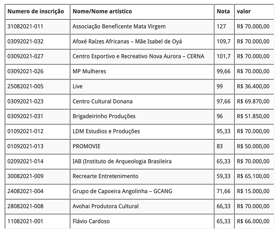This screenshot has height=235, width=279.
Task: Click 'Associação Beneficente Mata Virgem' name cell
Action: (119, 27)
